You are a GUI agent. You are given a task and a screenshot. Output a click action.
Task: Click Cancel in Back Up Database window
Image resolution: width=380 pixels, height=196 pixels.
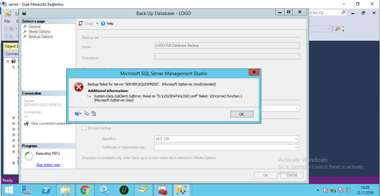coord(292,175)
